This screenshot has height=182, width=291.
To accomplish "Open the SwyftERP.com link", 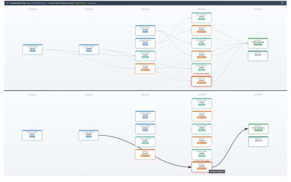I will click(x=38, y=3).
